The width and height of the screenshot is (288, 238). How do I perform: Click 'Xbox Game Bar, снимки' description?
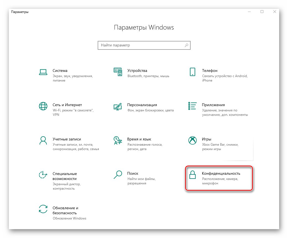pos(220,147)
